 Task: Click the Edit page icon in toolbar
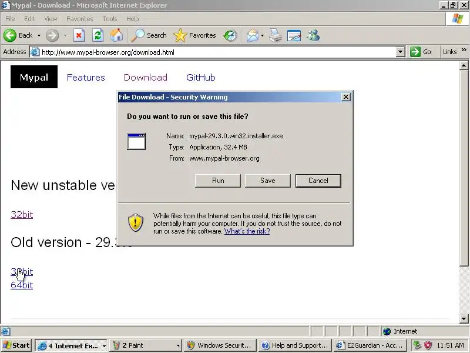294,35
